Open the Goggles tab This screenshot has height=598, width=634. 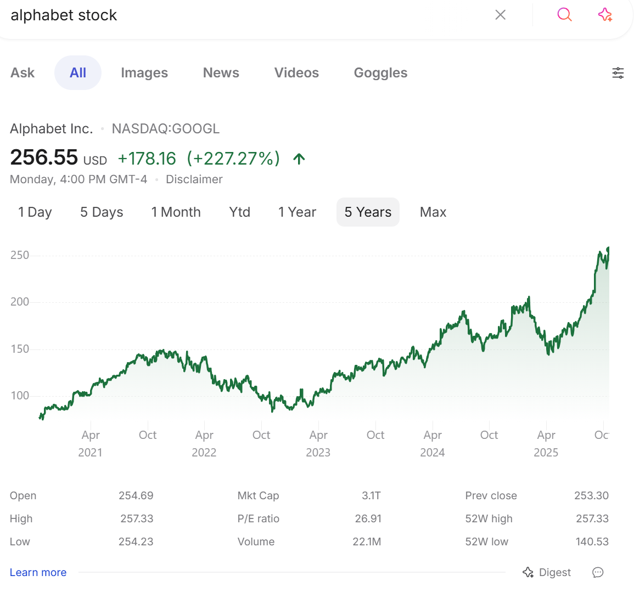pyautogui.click(x=380, y=73)
